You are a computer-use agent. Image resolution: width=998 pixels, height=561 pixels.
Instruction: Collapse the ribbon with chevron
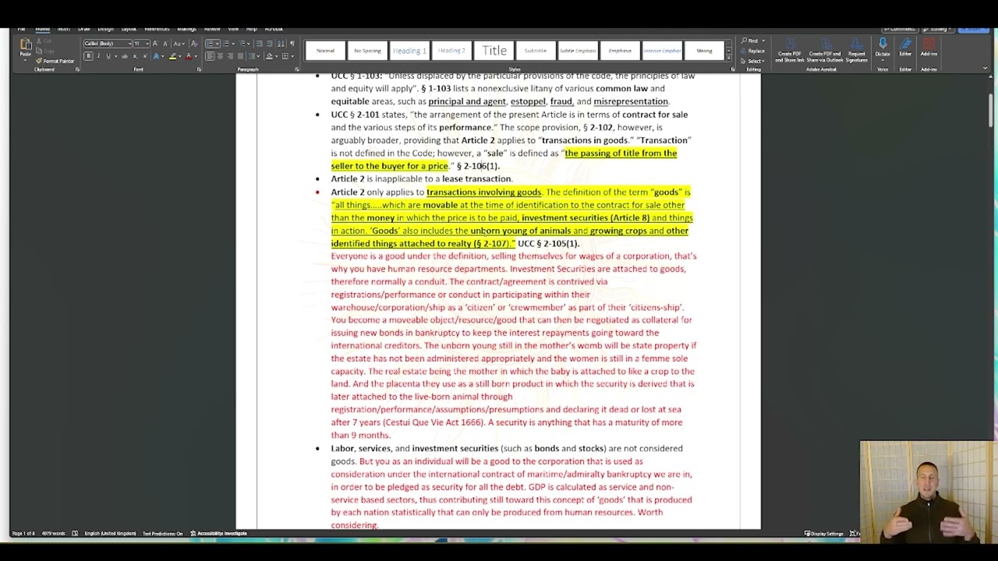(x=985, y=68)
